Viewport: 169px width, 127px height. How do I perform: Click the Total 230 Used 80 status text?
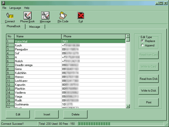(x=57, y=124)
